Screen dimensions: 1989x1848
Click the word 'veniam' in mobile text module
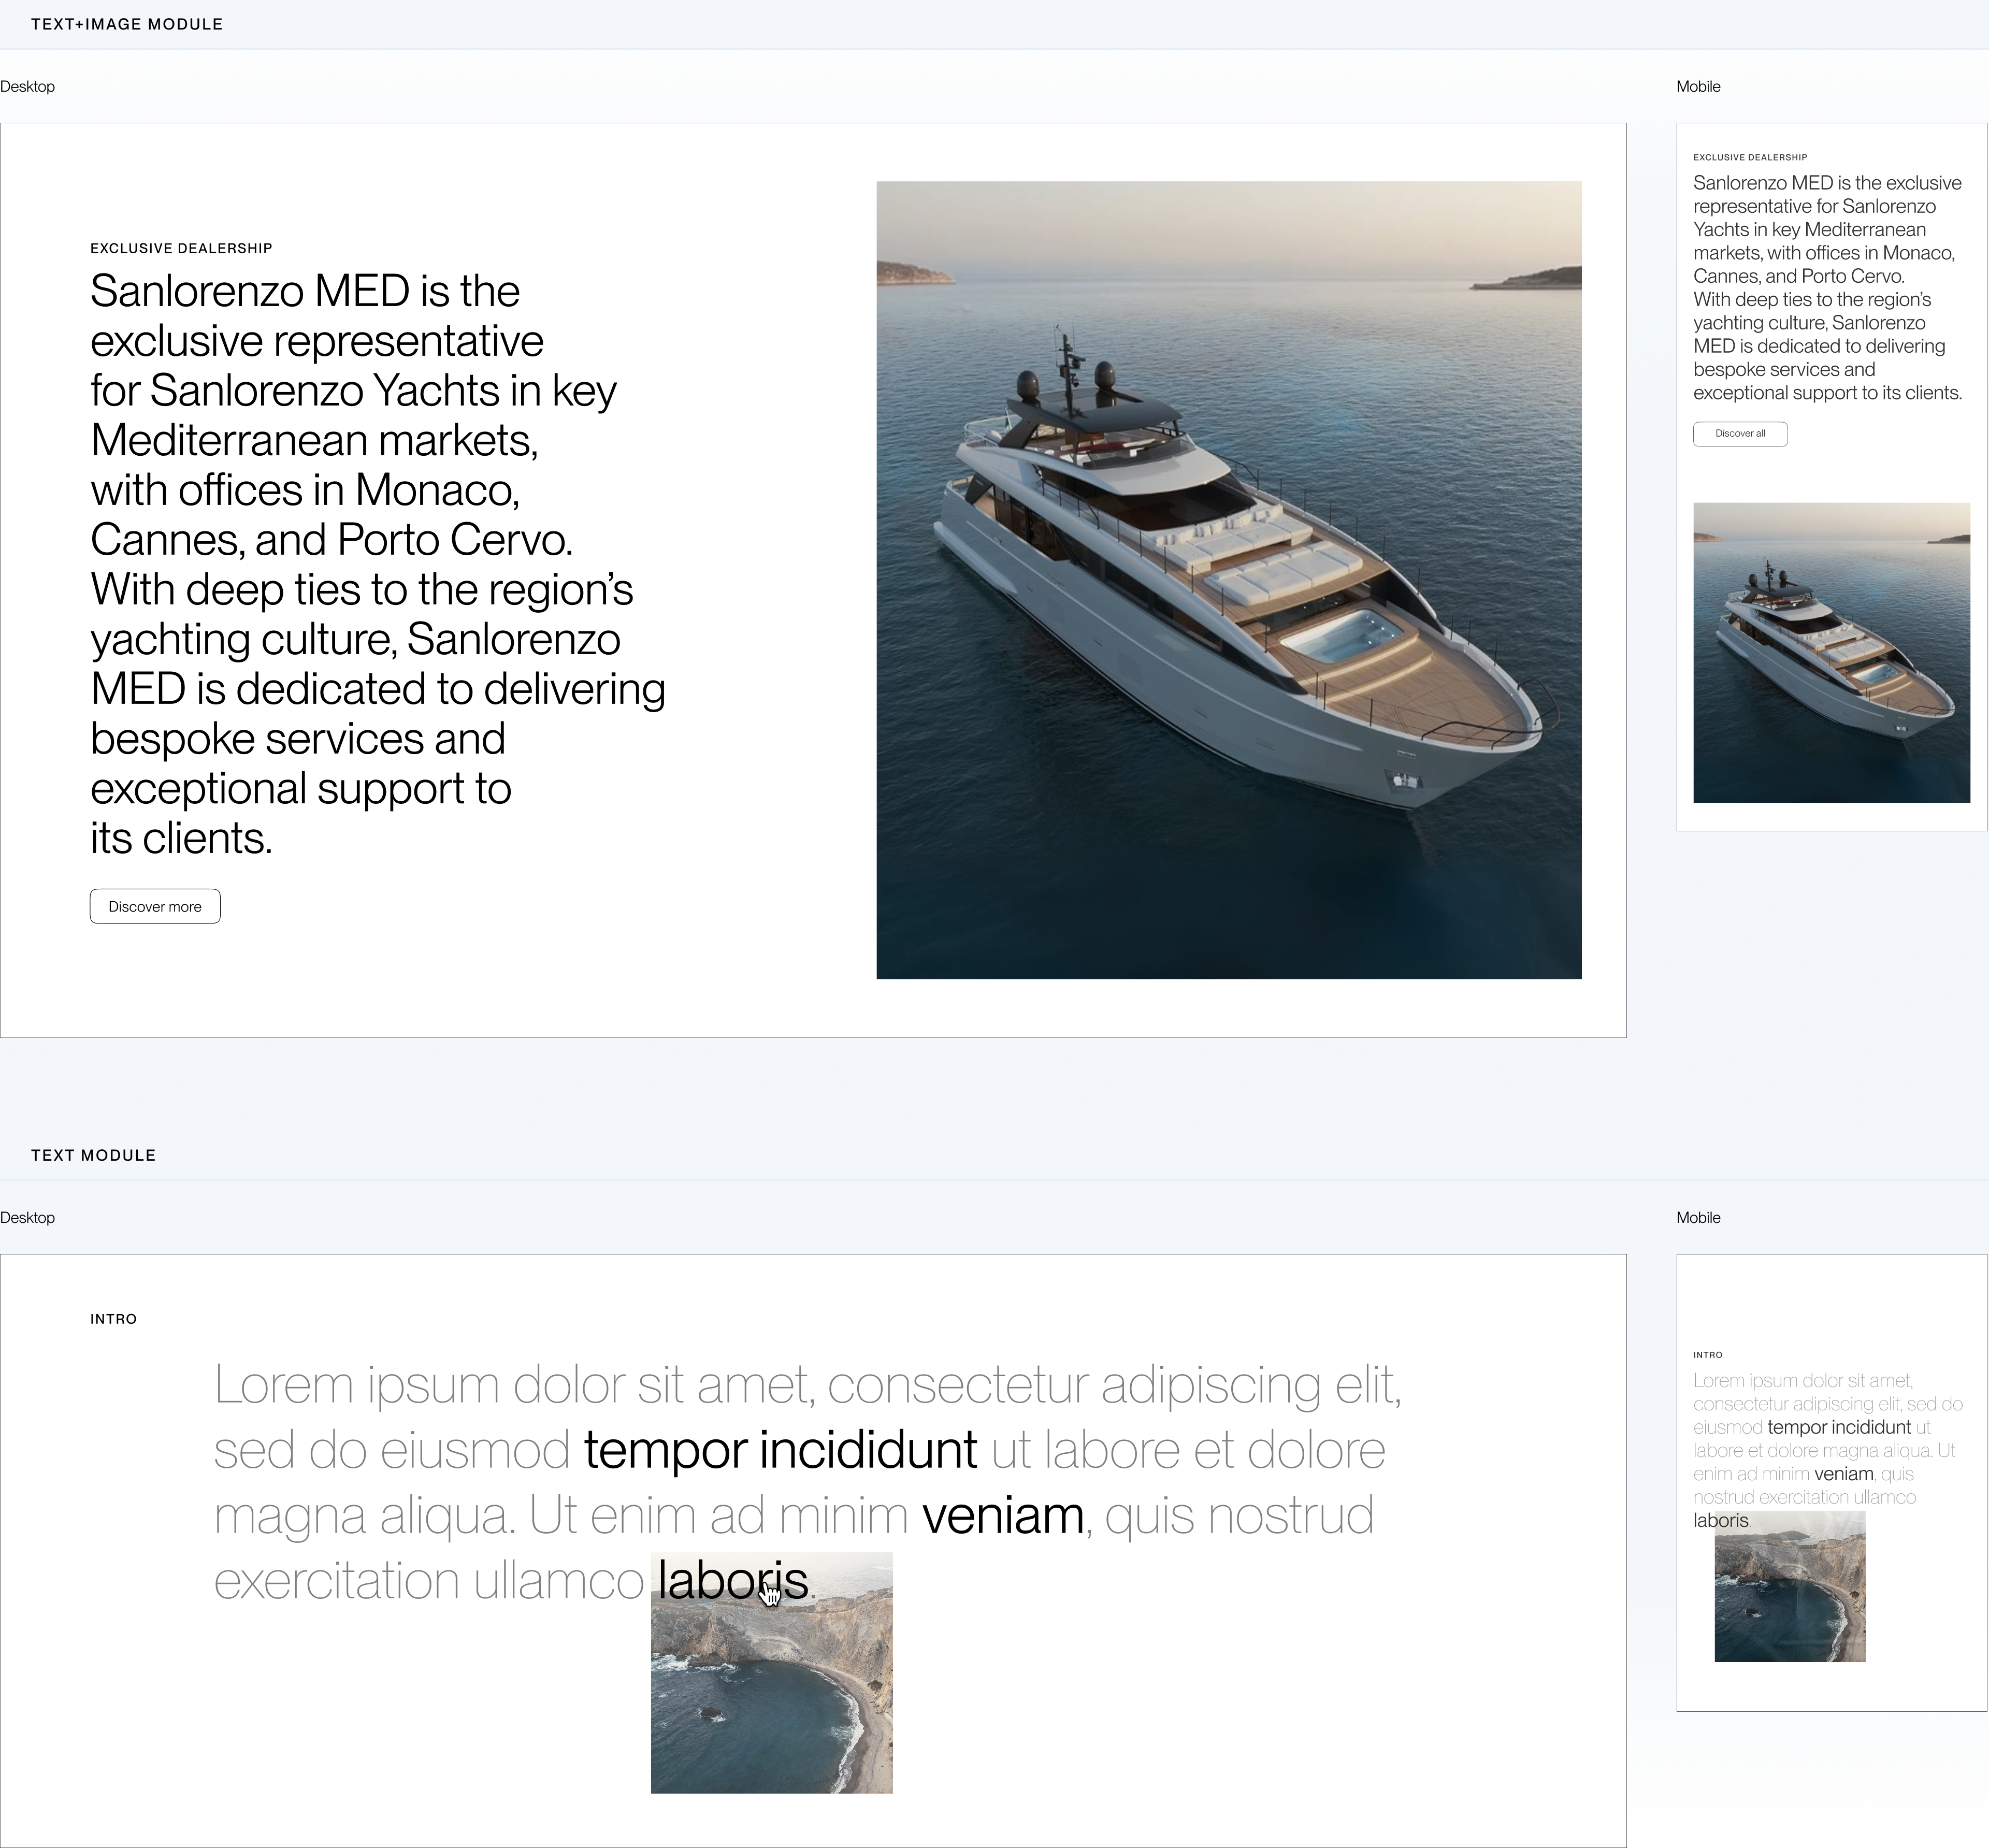pos(1843,1474)
